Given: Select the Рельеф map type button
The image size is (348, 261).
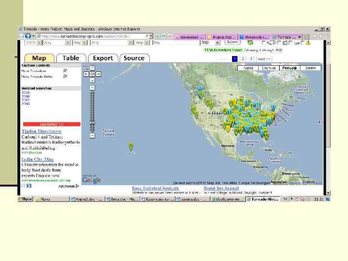Looking at the screenshot, I should click(290, 68).
